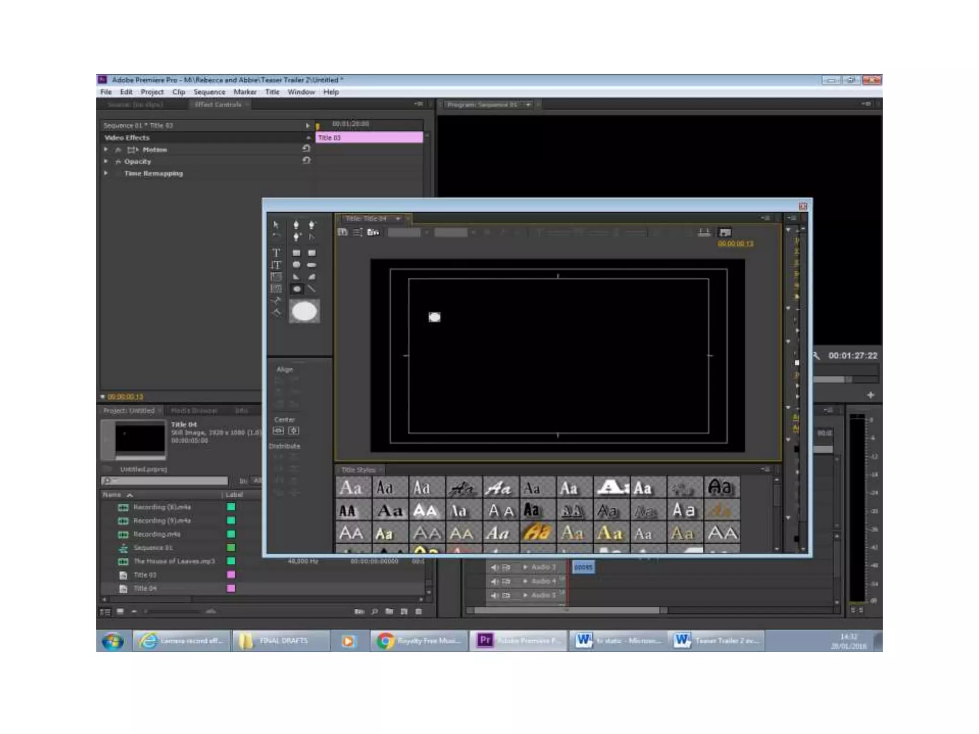
Task: Reset the Motion effect
Action: (x=306, y=149)
